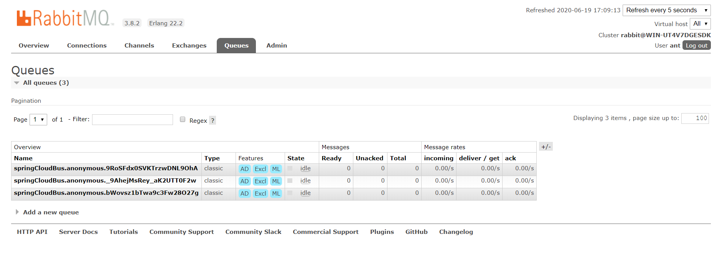The image size is (722, 278).
Task: Click the 3.8.2 version badge
Action: (132, 23)
